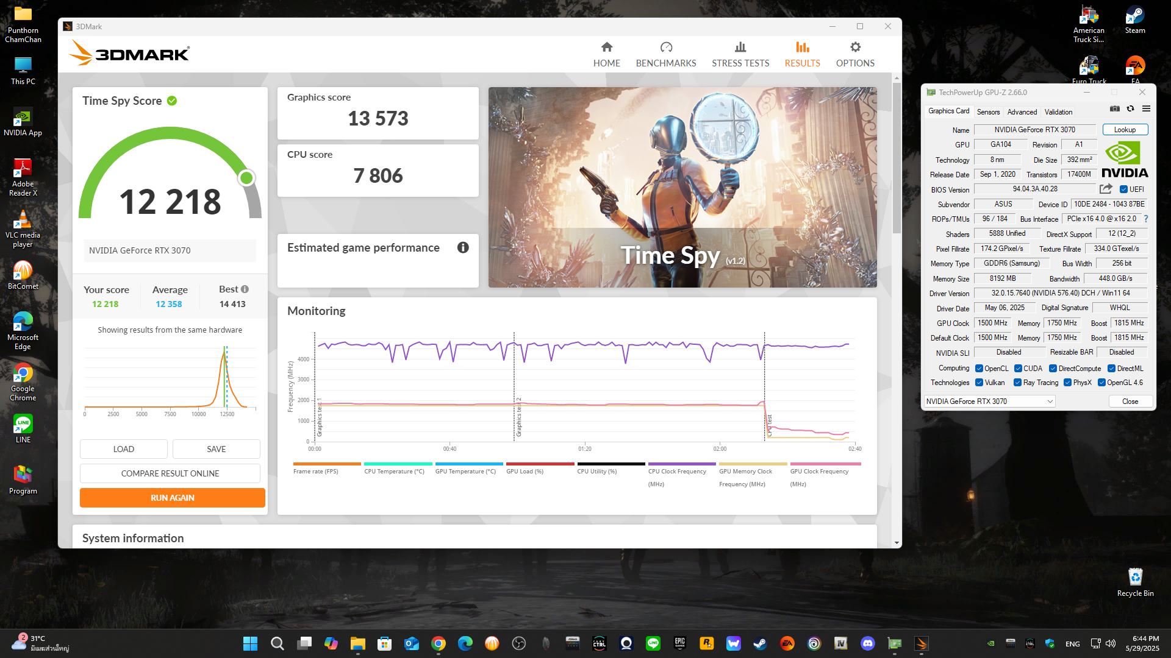Image resolution: width=1171 pixels, height=658 pixels.
Task: Open the Recycle Bin on the desktop
Action: tap(1135, 582)
